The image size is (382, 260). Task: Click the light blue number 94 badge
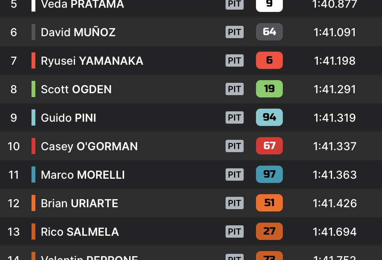coord(269,117)
